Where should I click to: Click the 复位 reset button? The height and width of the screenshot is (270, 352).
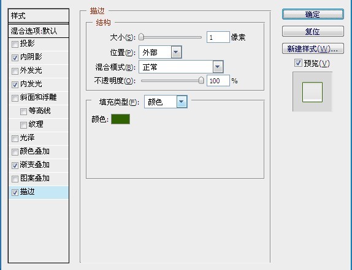313,31
